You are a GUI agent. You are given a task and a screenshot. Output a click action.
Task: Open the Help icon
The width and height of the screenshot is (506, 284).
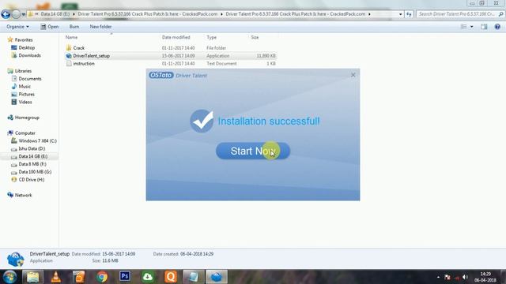(497, 27)
